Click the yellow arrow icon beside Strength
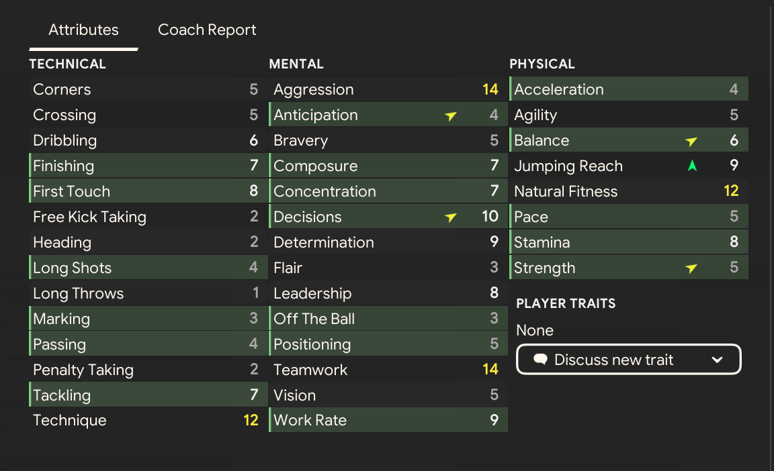Image resolution: width=774 pixels, height=471 pixels. click(x=691, y=268)
